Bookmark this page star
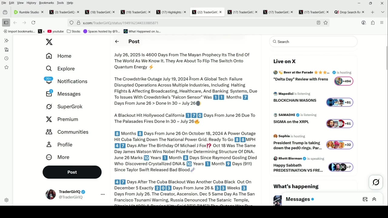The height and width of the screenshot is (218, 388). (x=326, y=23)
